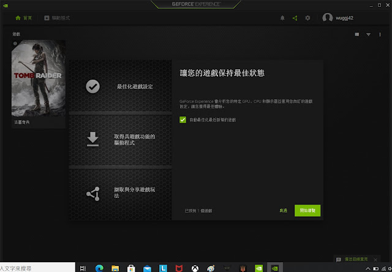
Task: Open the blue L app on taskbar
Action: pos(164,268)
